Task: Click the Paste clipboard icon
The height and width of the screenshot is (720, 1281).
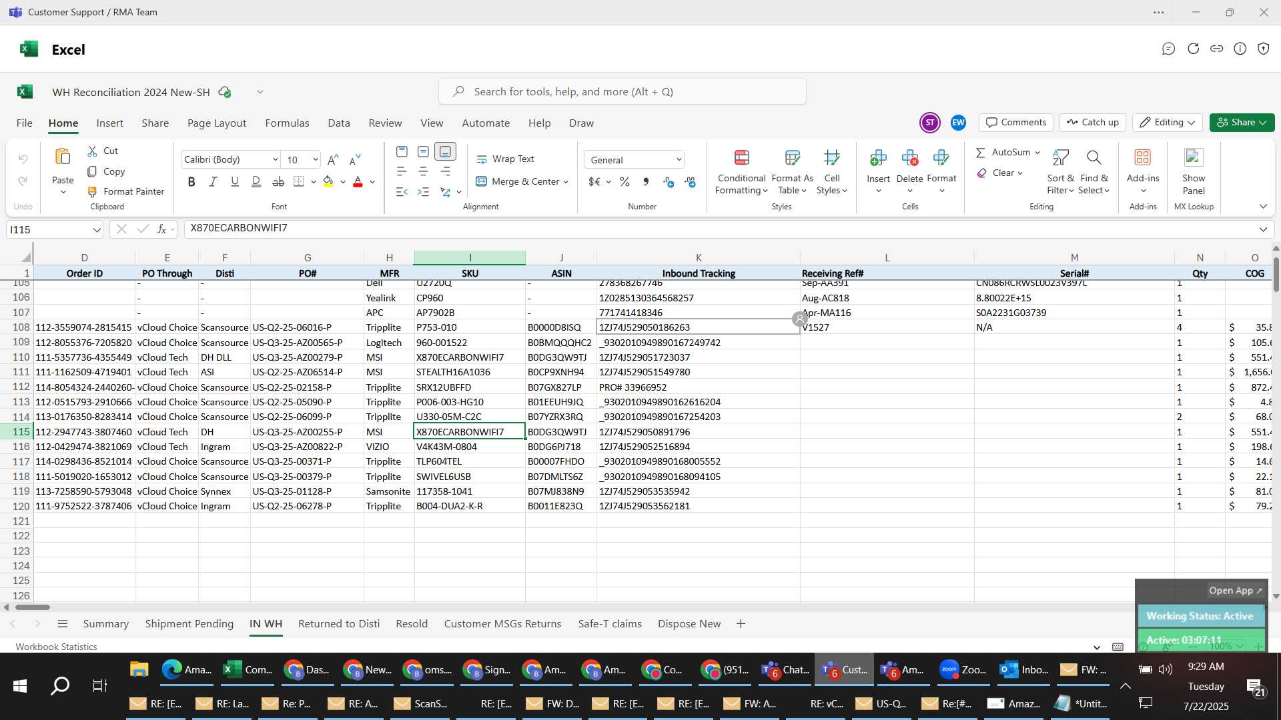Action: (x=63, y=157)
